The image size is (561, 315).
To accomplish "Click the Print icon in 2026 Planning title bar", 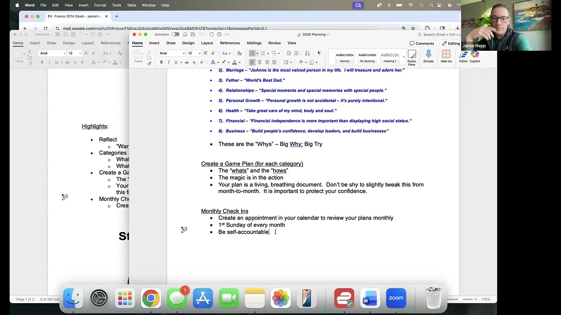I will pos(219,35).
